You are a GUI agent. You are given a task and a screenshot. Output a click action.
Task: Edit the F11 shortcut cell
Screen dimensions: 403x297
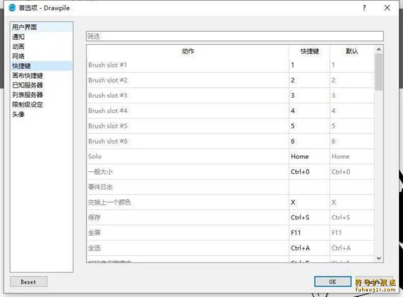point(309,233)
